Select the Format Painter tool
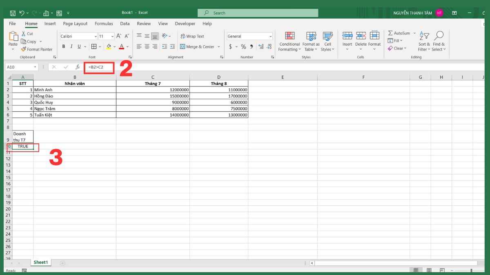The width and height of the screenshot is (490, 275). coord(37,49)
